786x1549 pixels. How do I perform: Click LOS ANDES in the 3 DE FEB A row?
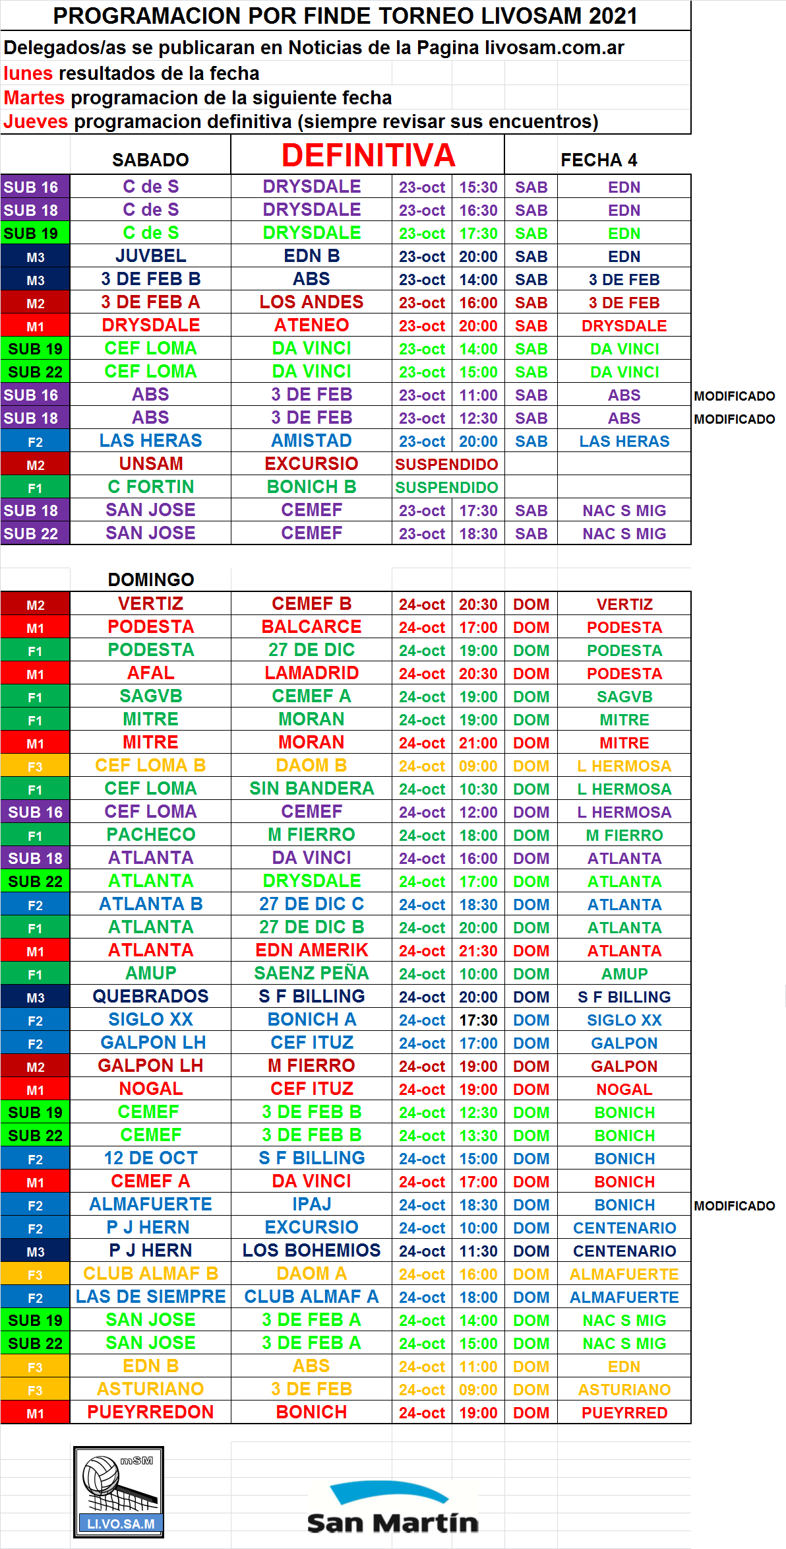click(311, 302)
